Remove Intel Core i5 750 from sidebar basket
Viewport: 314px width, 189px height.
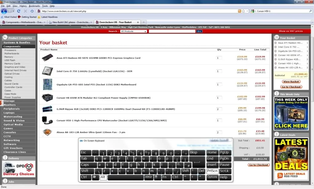coord(276,47)
